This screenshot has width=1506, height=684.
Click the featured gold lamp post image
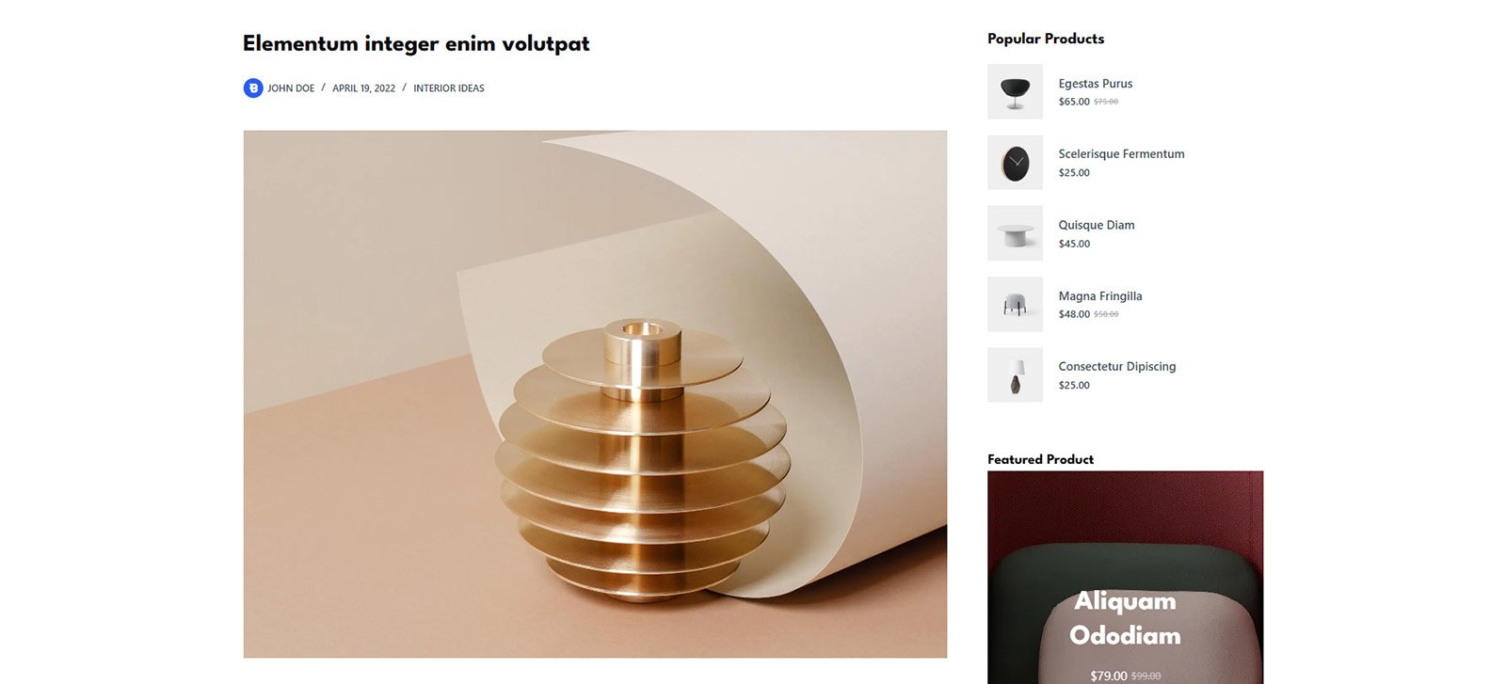pyautogui.click(x=595, y=393)
